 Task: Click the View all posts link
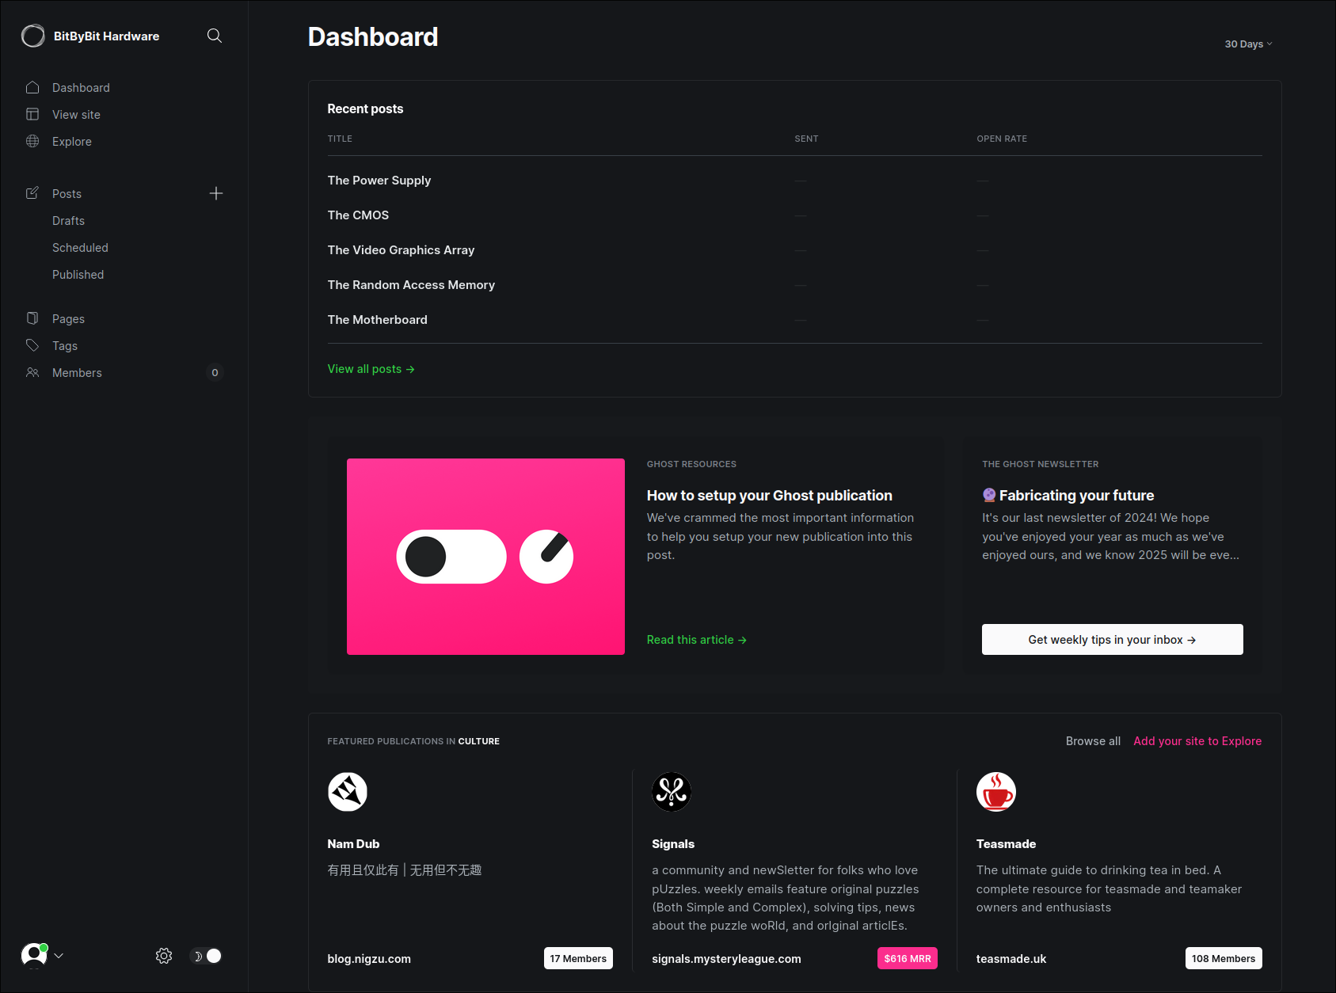coord(371,369)
